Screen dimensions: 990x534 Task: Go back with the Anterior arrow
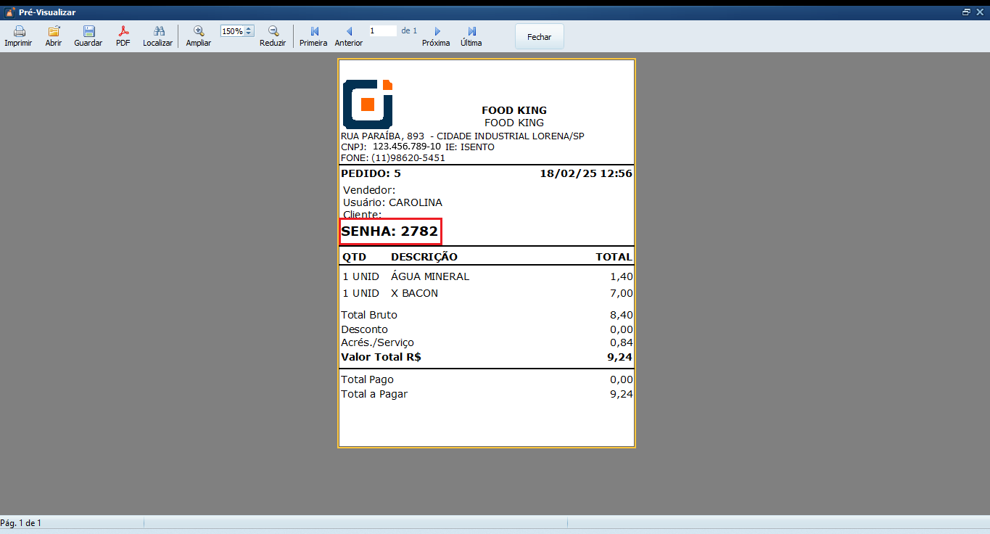(349, 32)
